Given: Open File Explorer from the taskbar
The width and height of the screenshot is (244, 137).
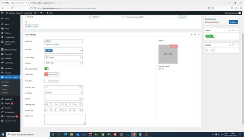Looking at the screenshot, I should pyautogui.click(x=72, y=134).
